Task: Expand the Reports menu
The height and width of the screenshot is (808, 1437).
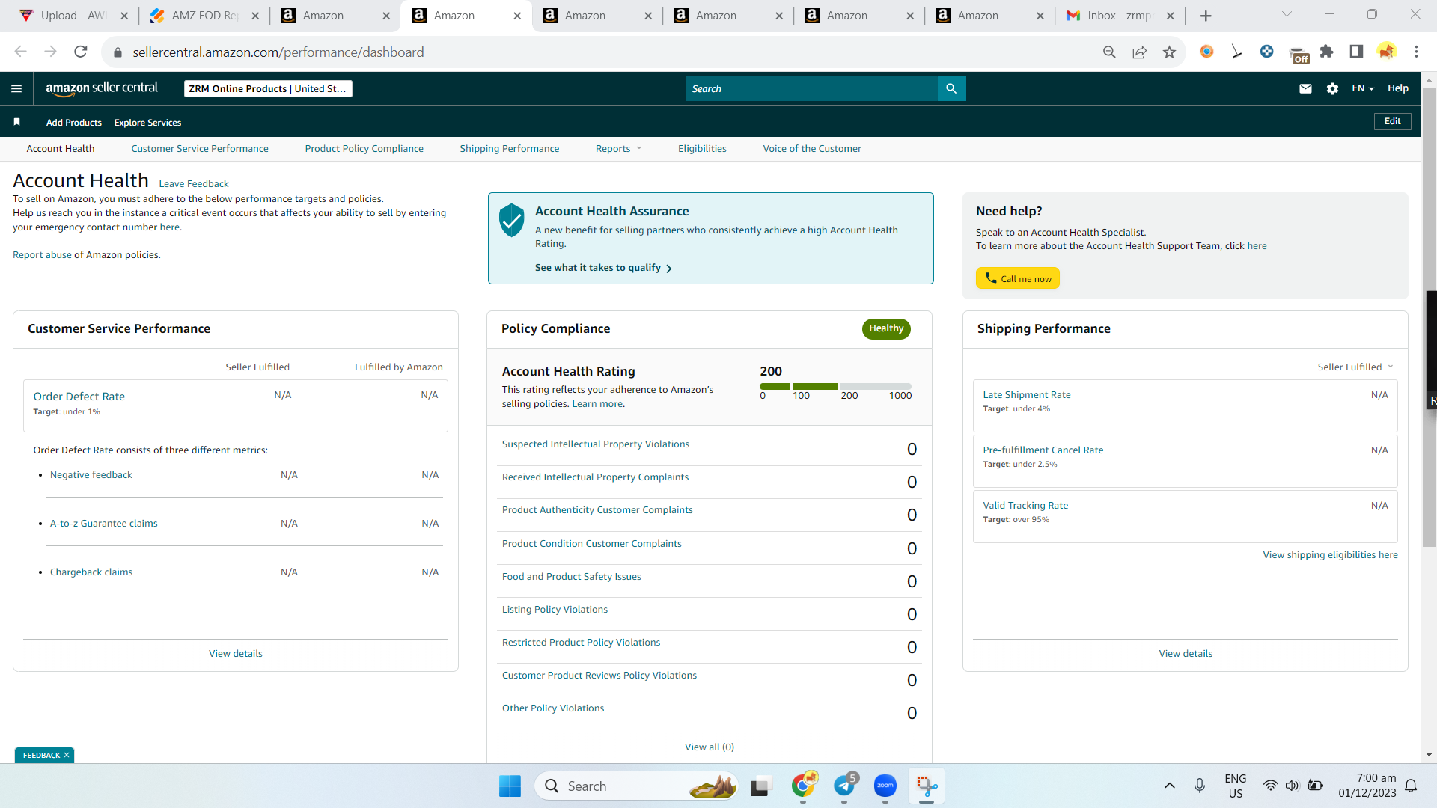Action: click(618, 149)
